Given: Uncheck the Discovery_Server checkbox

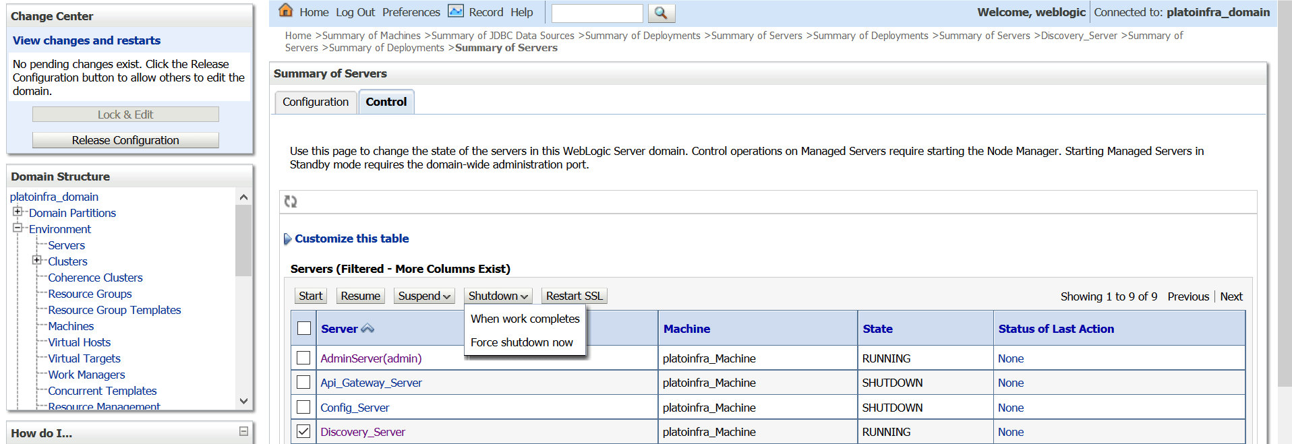Looking at the screenshot, I should click(x=303, y=431).
